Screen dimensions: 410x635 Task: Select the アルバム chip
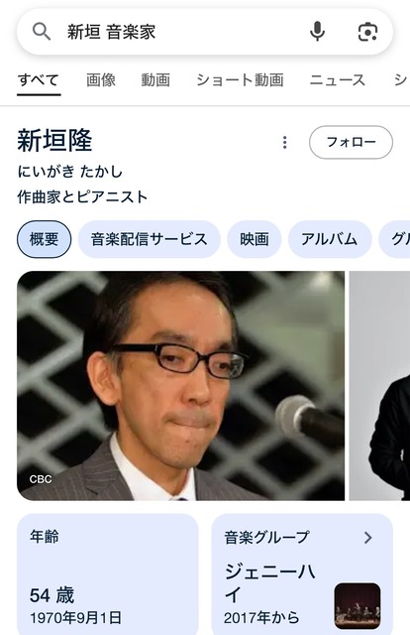tap(329, 239)
